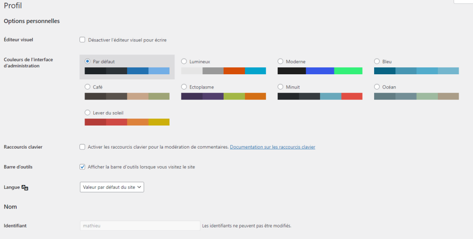Open Documentation sur les raccourcis clavier link
This screenshot has width=473, height=239.
click(x=272, y=147)
